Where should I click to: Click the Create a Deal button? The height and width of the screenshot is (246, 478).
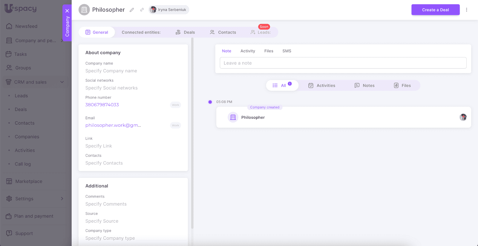[435, 10]
